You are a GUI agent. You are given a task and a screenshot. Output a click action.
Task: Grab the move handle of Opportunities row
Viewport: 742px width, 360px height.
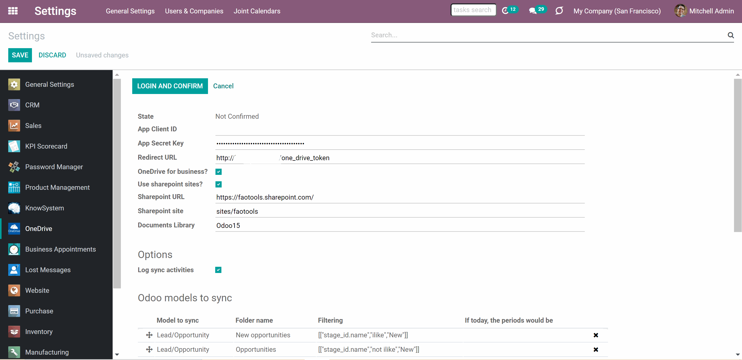coord(149,349)
